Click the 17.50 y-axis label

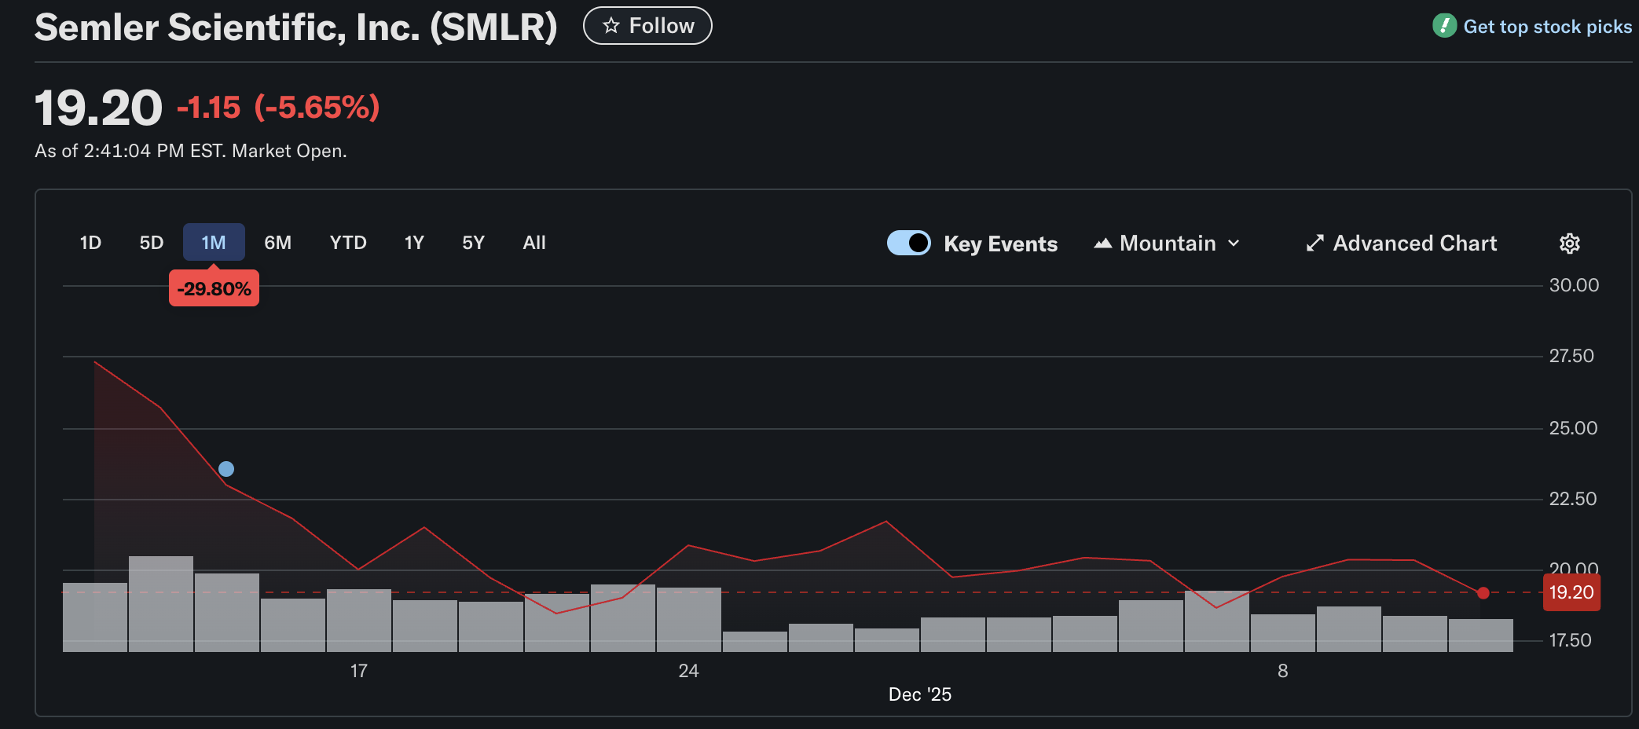point(1570,640)
